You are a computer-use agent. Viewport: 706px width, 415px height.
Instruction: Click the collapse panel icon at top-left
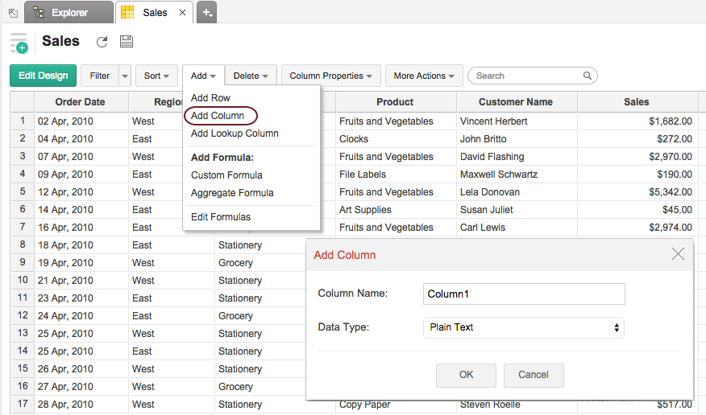[x=13, y=13]
